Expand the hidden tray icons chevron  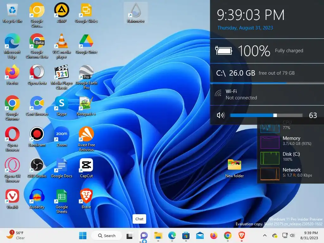pyautogui.click(x=265, y=235)
